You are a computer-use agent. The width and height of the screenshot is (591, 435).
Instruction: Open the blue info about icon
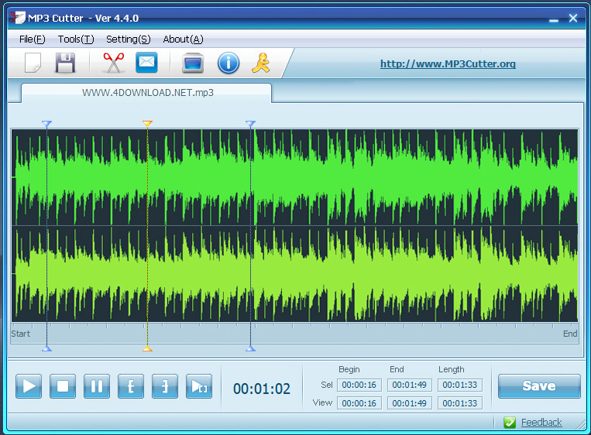point(228,63)
